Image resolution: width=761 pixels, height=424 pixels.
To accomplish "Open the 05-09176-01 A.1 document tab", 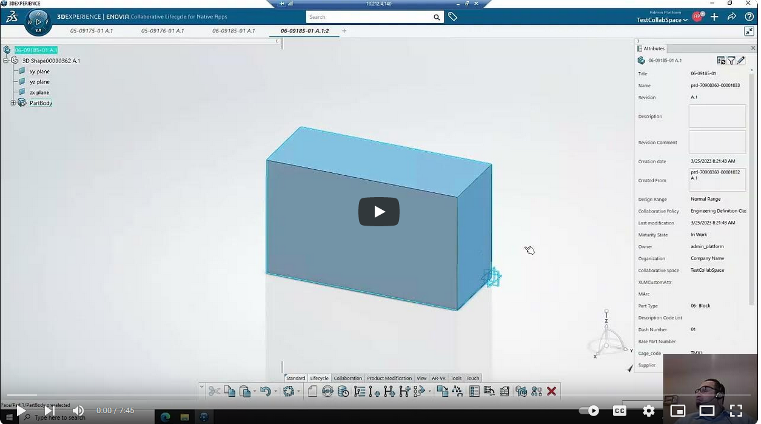I will pyautogui.click(x=163, y=31).
